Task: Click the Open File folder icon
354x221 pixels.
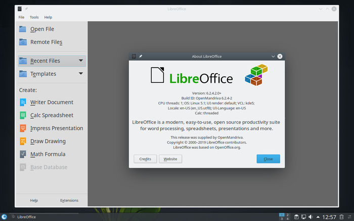Action: pos(23,29)
